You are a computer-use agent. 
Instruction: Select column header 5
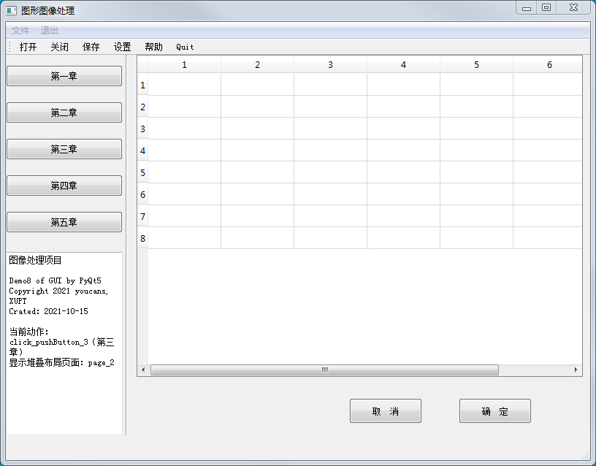click(476, 64)
